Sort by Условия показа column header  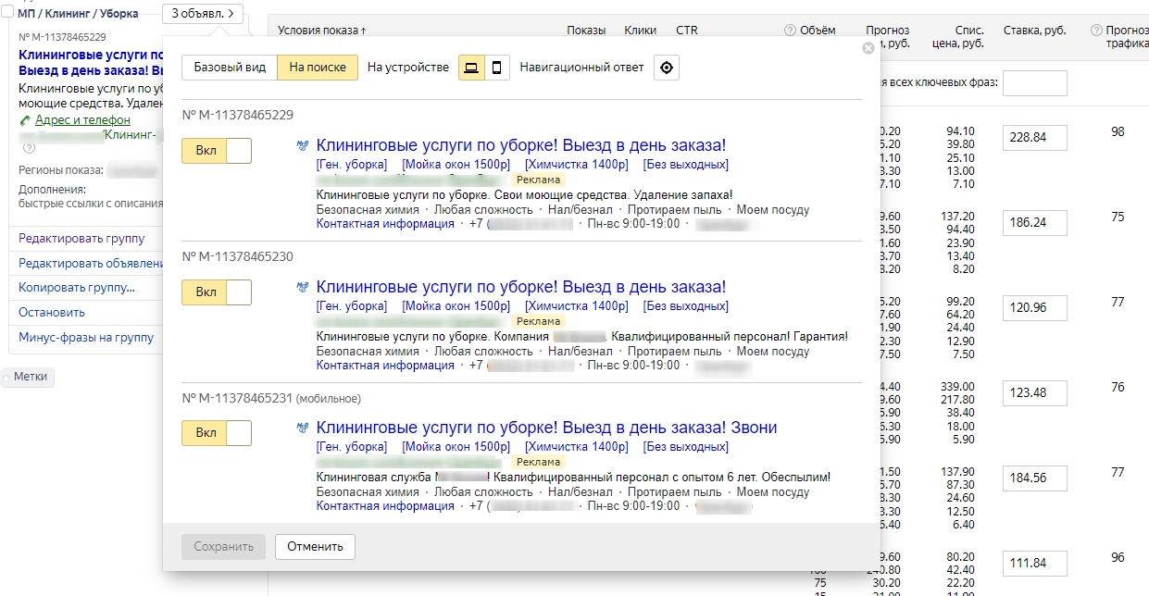[321, 31]
